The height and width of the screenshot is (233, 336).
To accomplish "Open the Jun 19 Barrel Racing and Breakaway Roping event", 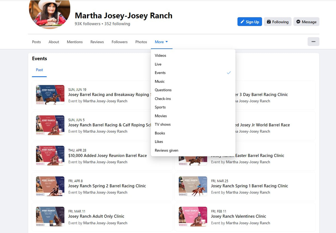I will click(x=110, y=95).
